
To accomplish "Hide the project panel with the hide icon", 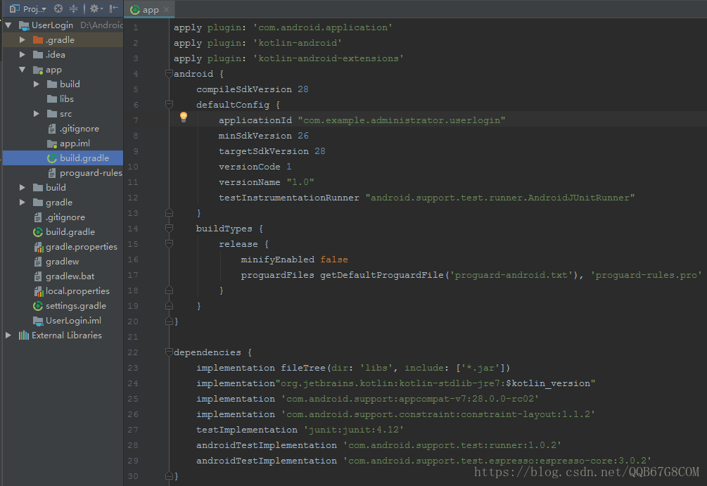I will [114, 8].
